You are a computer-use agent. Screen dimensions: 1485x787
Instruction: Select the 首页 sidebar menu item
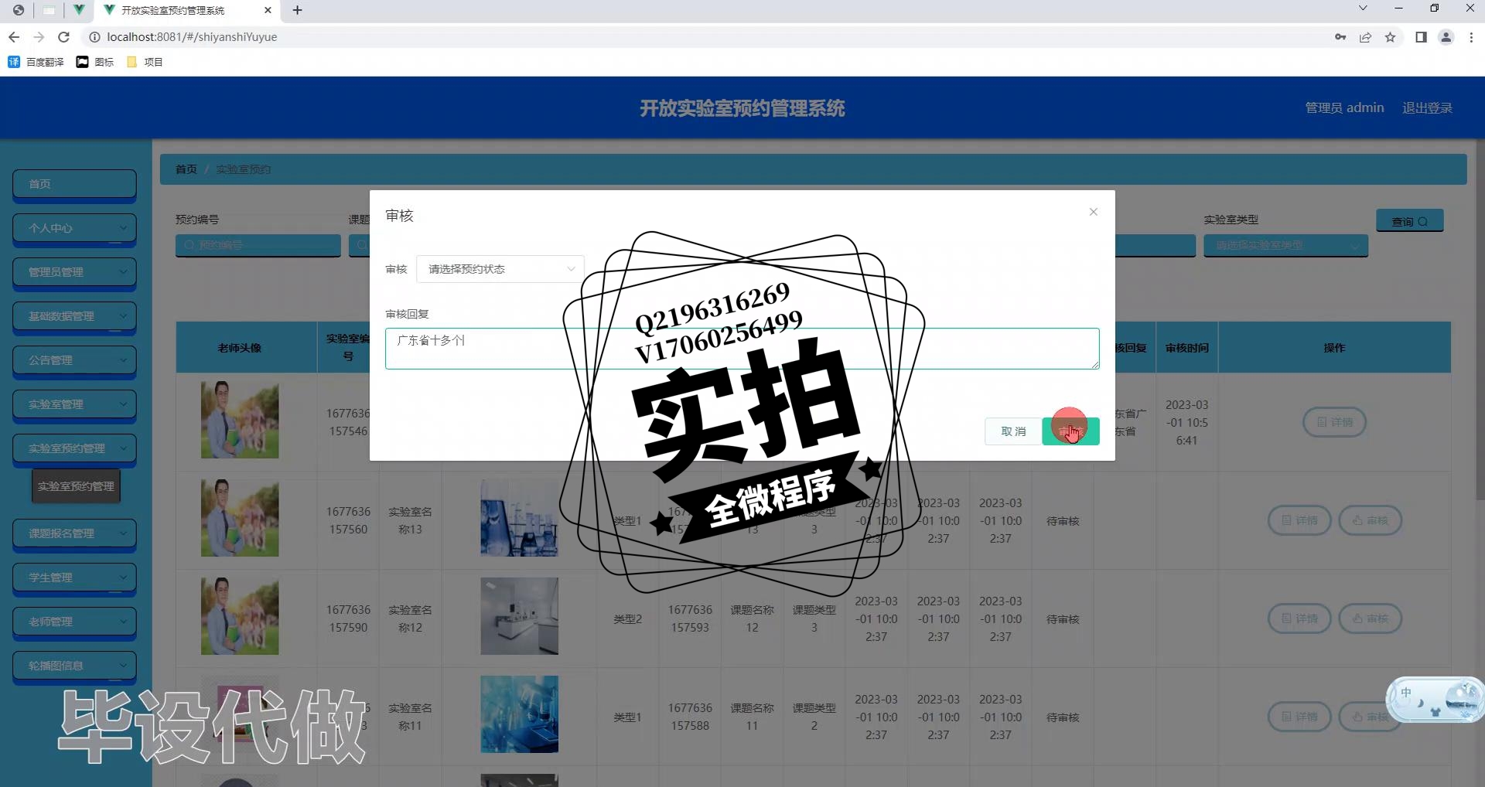74,184
